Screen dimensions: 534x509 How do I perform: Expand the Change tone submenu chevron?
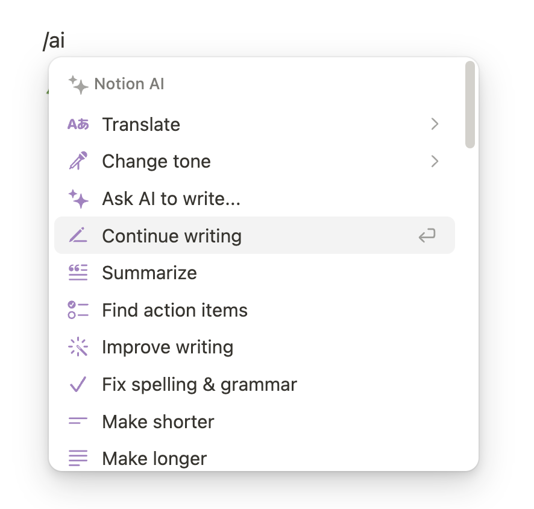click(435, 161)
